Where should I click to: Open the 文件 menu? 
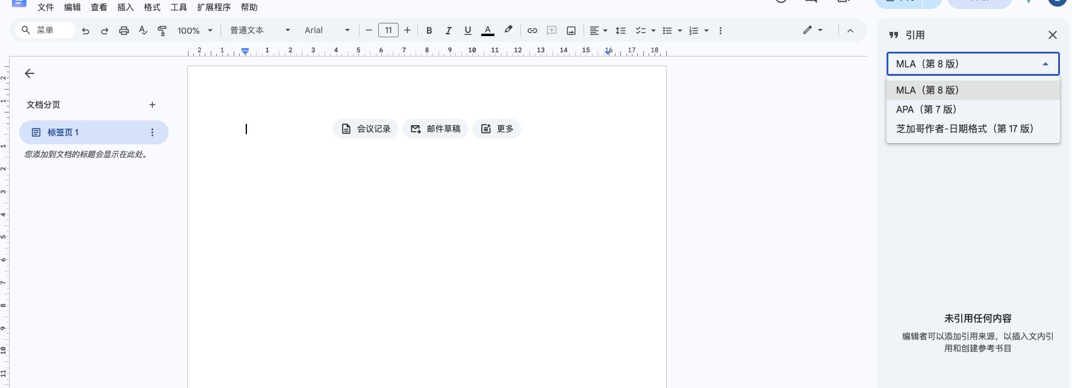click(46, 7)
